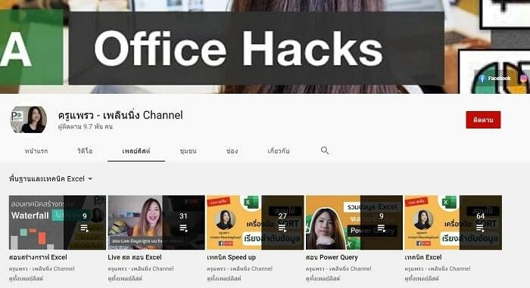Click the Facebook icon on the banner
The image size is (530, 288).
[482, 79]
